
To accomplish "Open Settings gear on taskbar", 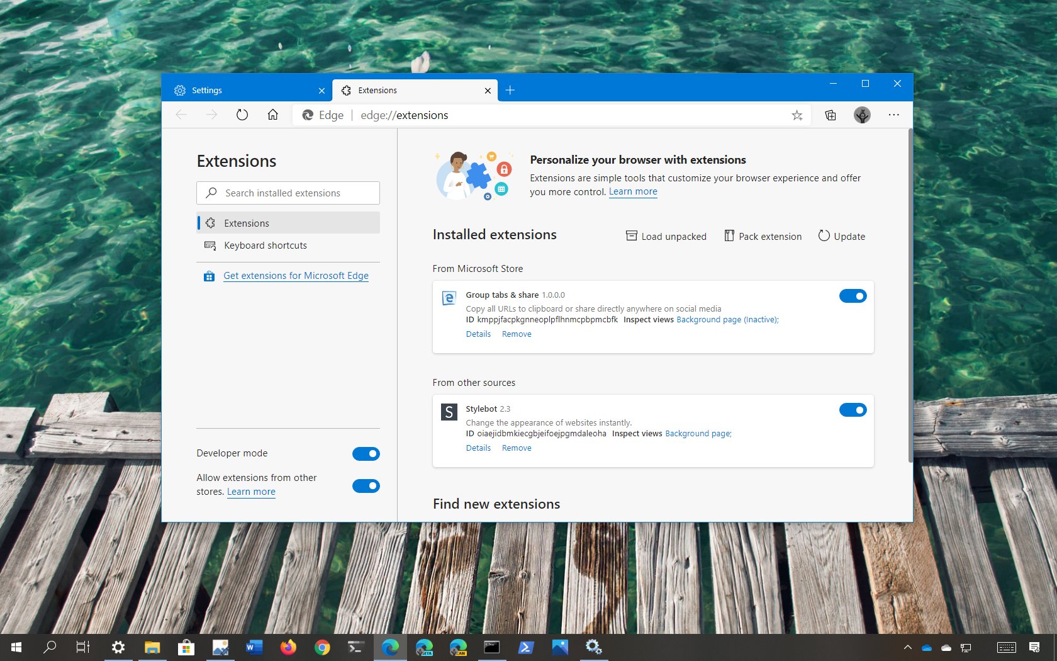I will (x=118, y=647).
